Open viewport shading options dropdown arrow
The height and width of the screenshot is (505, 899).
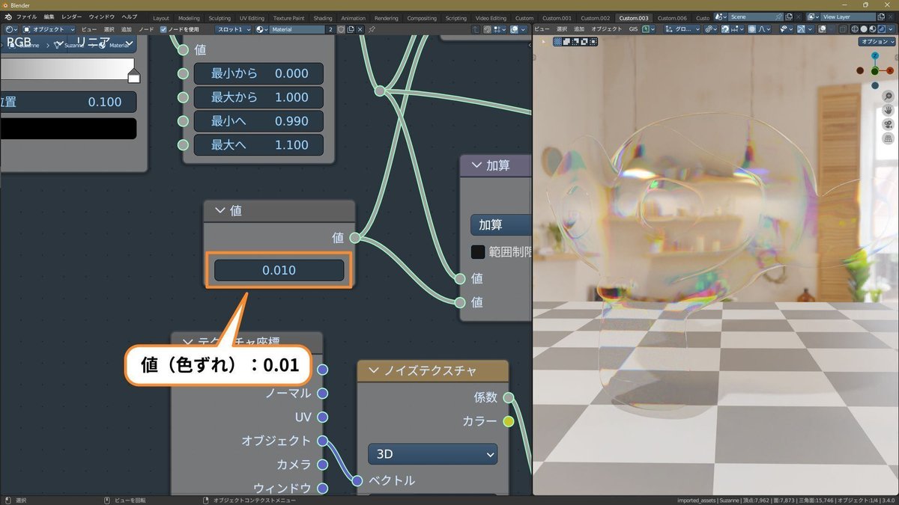(891, 29)
